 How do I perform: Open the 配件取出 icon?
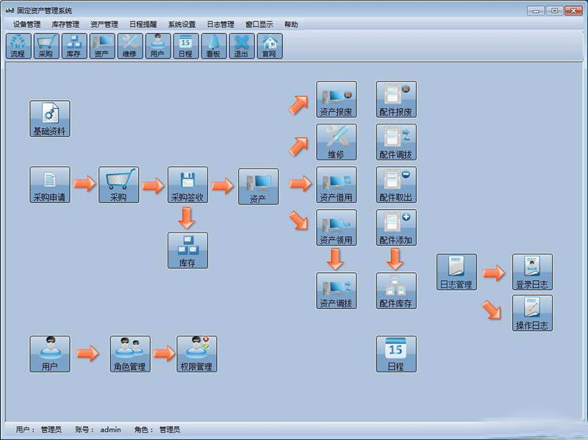[x=396, y=185]
